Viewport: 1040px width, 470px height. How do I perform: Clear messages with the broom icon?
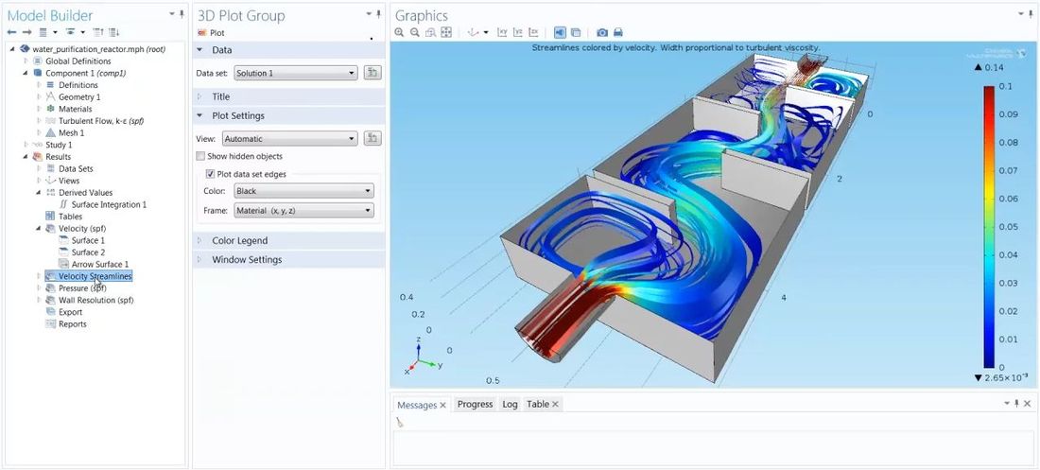400,422
